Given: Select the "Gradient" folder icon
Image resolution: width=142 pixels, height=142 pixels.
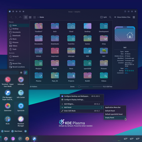Looking at the screenshot, I should (39, 26).
